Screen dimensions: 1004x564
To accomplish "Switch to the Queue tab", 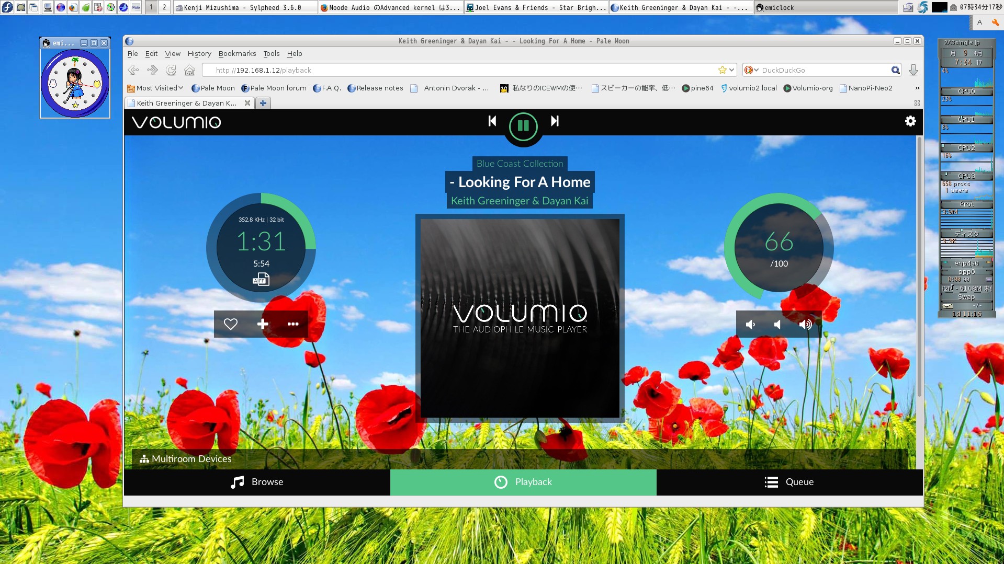I will tap(789, 481).
